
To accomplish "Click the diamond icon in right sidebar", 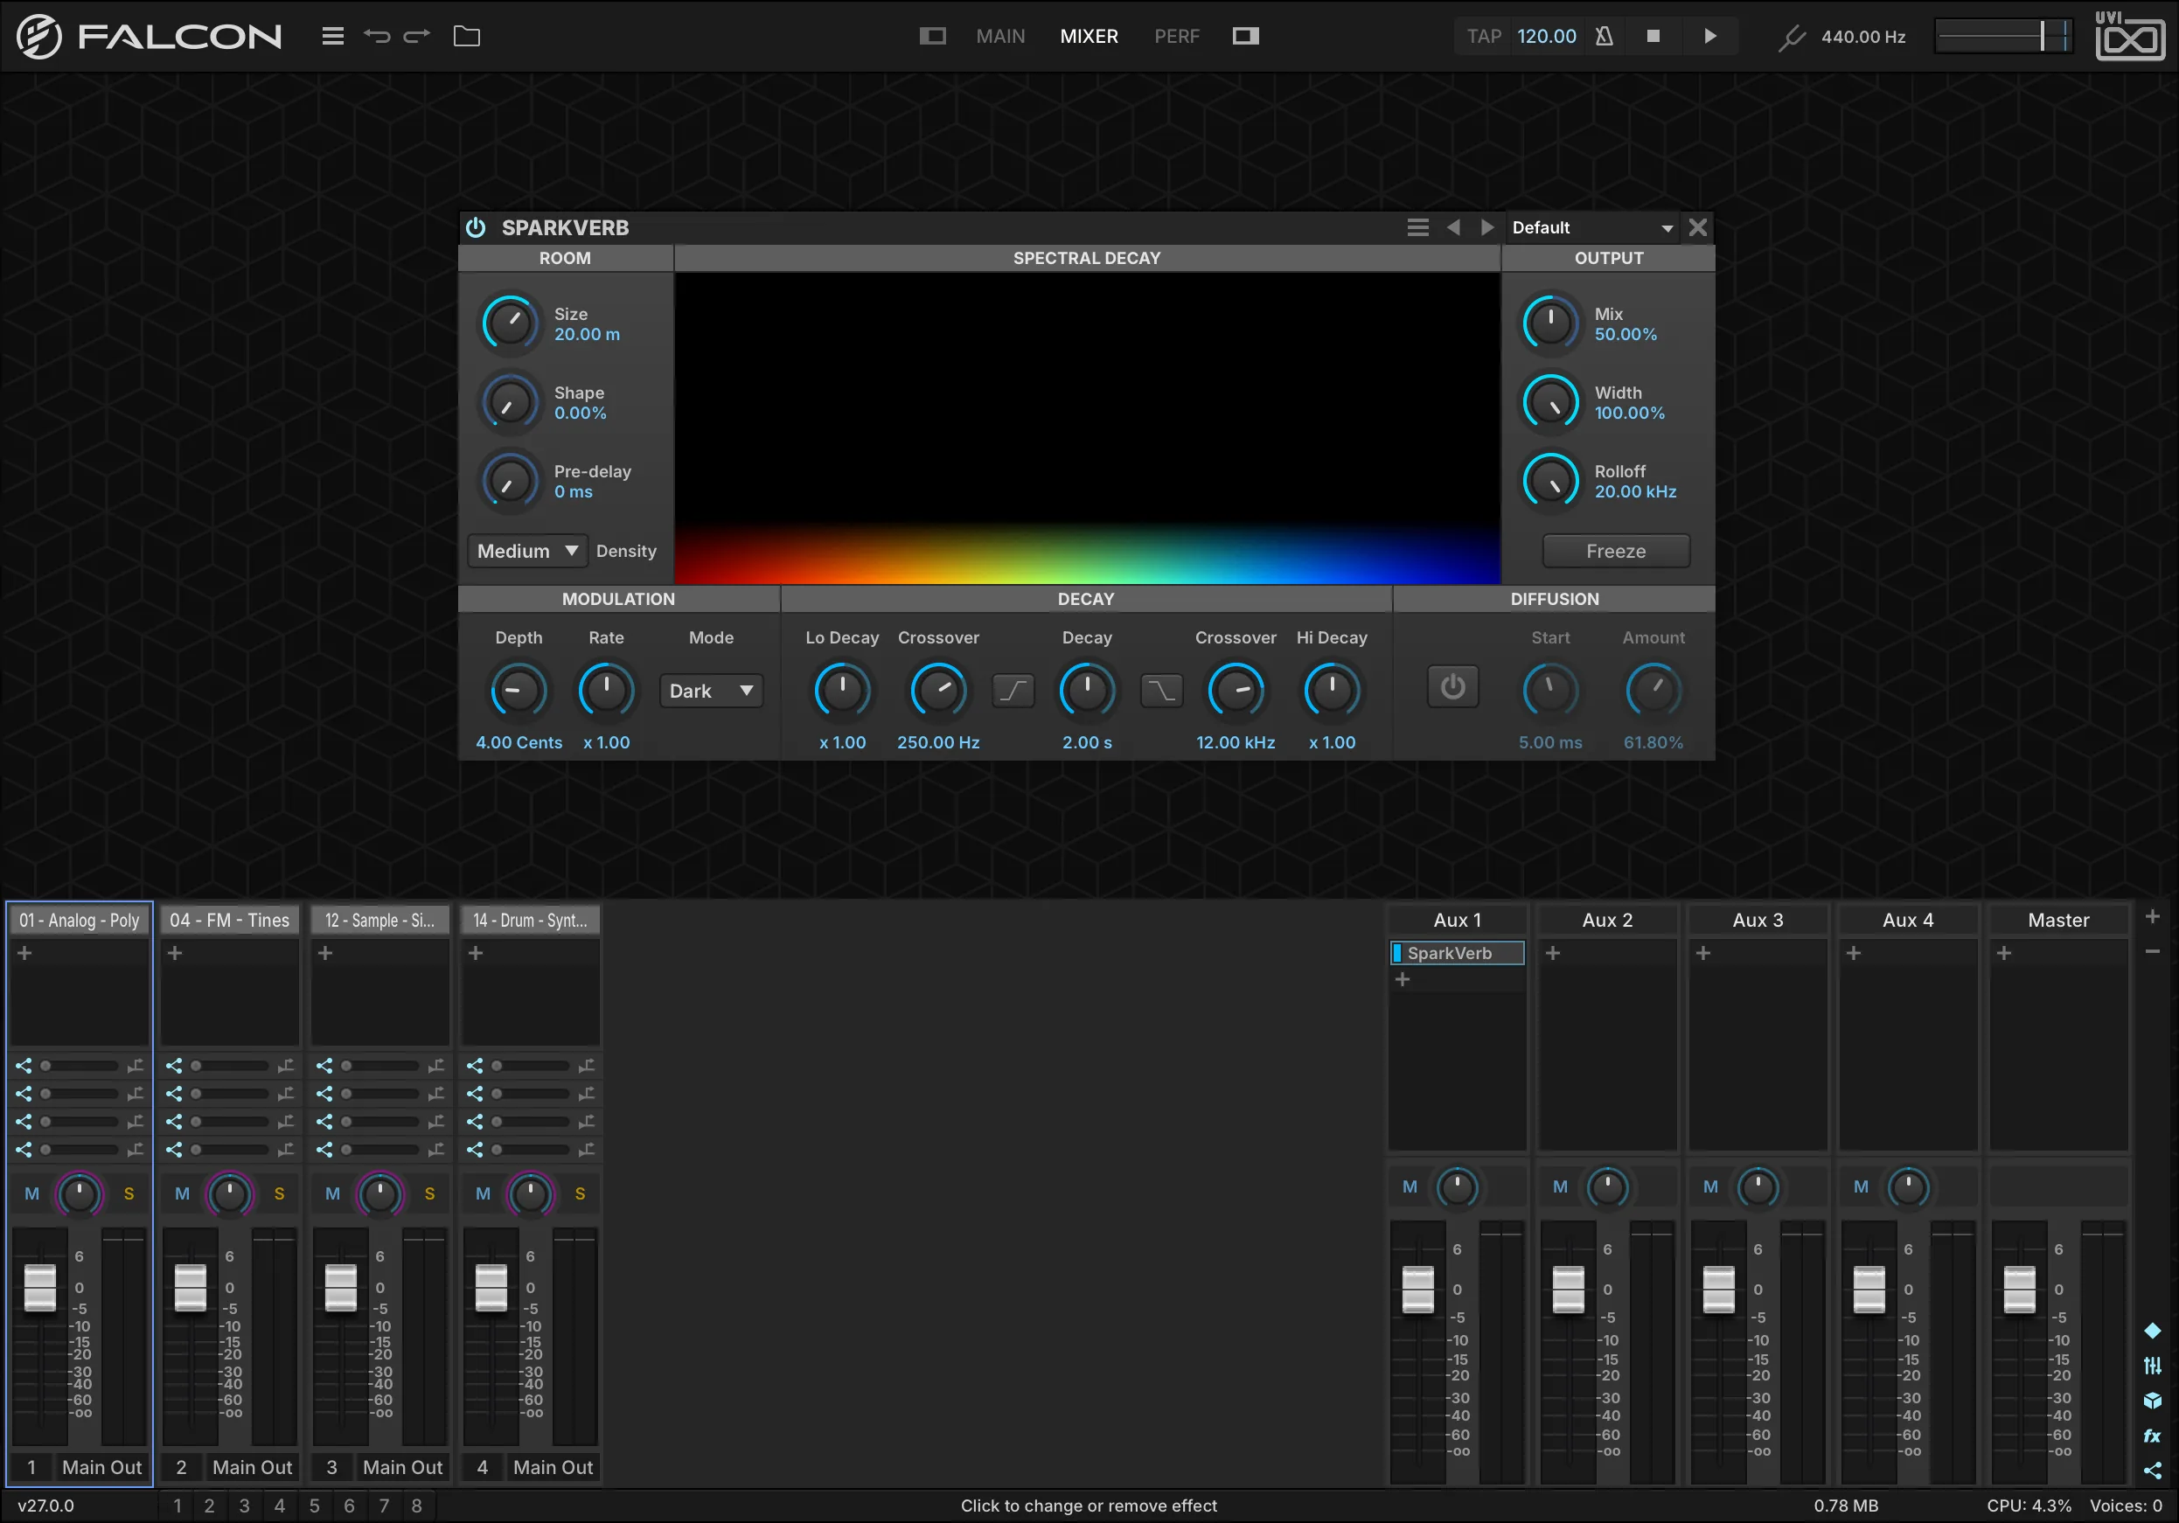I will (x=2152, y=1331).
